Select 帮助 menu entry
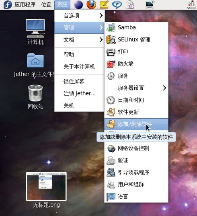The image size is (197, 216). (x=80, y=55)
